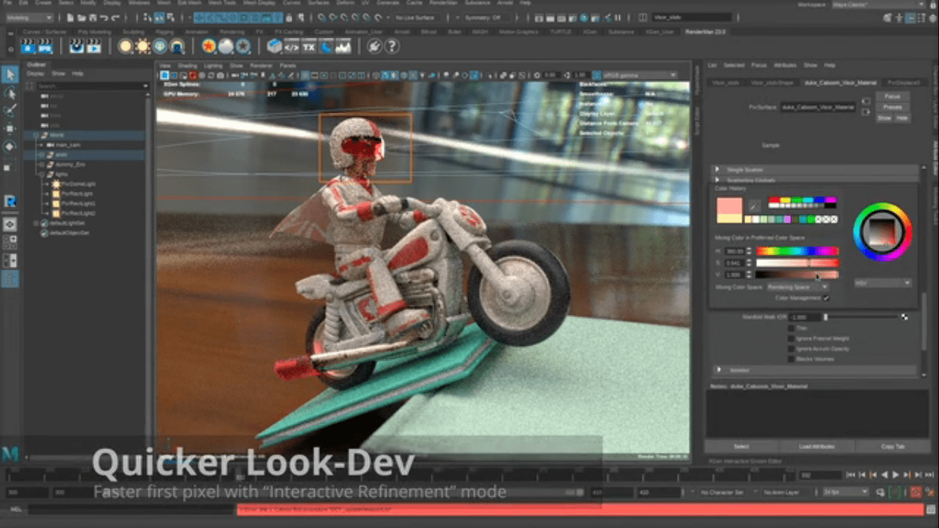Click the Hide button
Image resolution: width=939 pixels, height=528 pixels.
901,118
